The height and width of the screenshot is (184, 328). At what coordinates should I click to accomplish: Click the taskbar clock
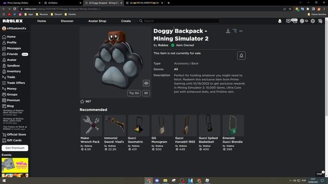313,180
